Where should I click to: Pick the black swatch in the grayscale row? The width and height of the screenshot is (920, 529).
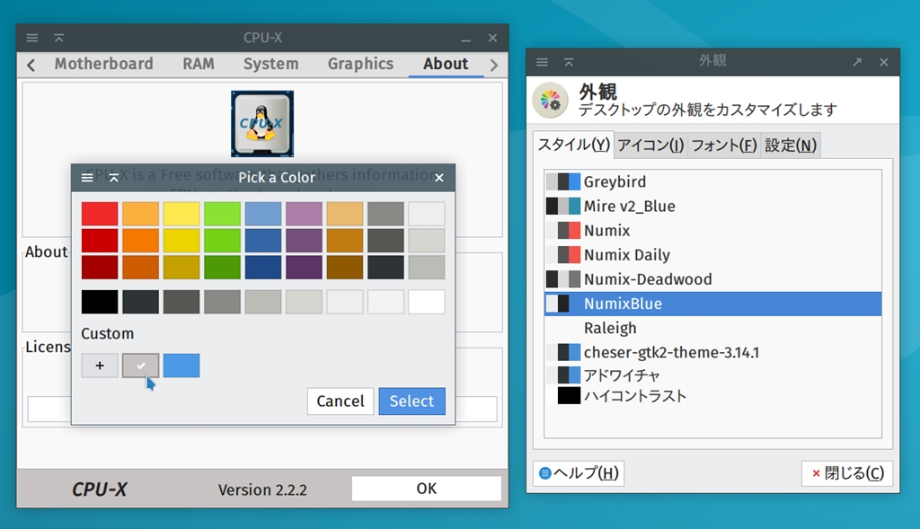tap(100, 302)
